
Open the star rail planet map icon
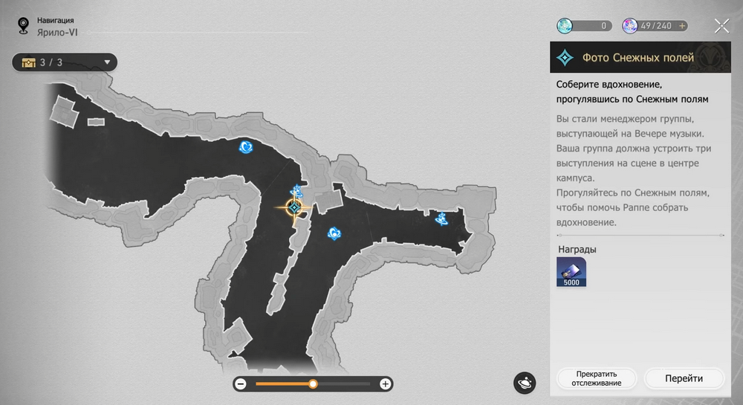525,383
